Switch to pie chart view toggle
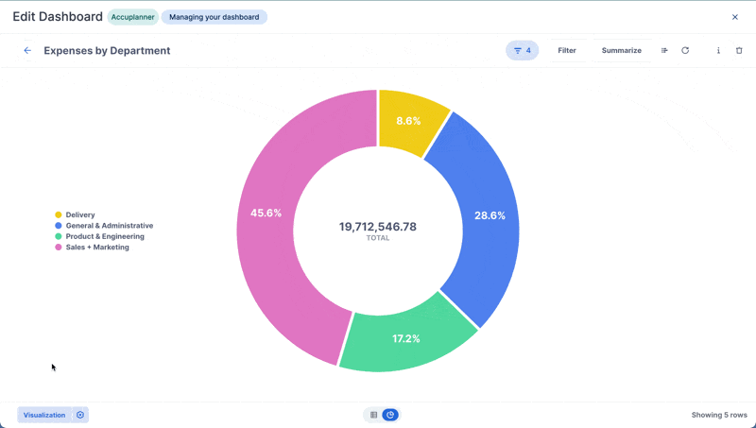The width and height of the screenshot is (756, 428). pos(390,415)
